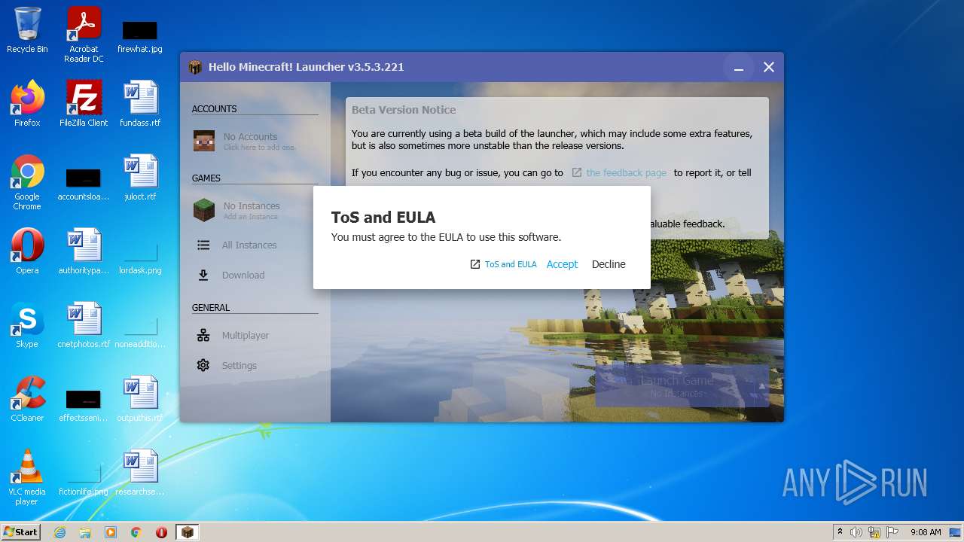Open Google Chrome desktop shortcut
Viewport: 964px width, 542px height.
27,182
